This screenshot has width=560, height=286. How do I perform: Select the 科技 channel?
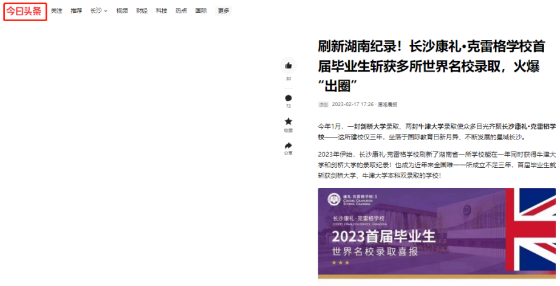click(162, 11)
